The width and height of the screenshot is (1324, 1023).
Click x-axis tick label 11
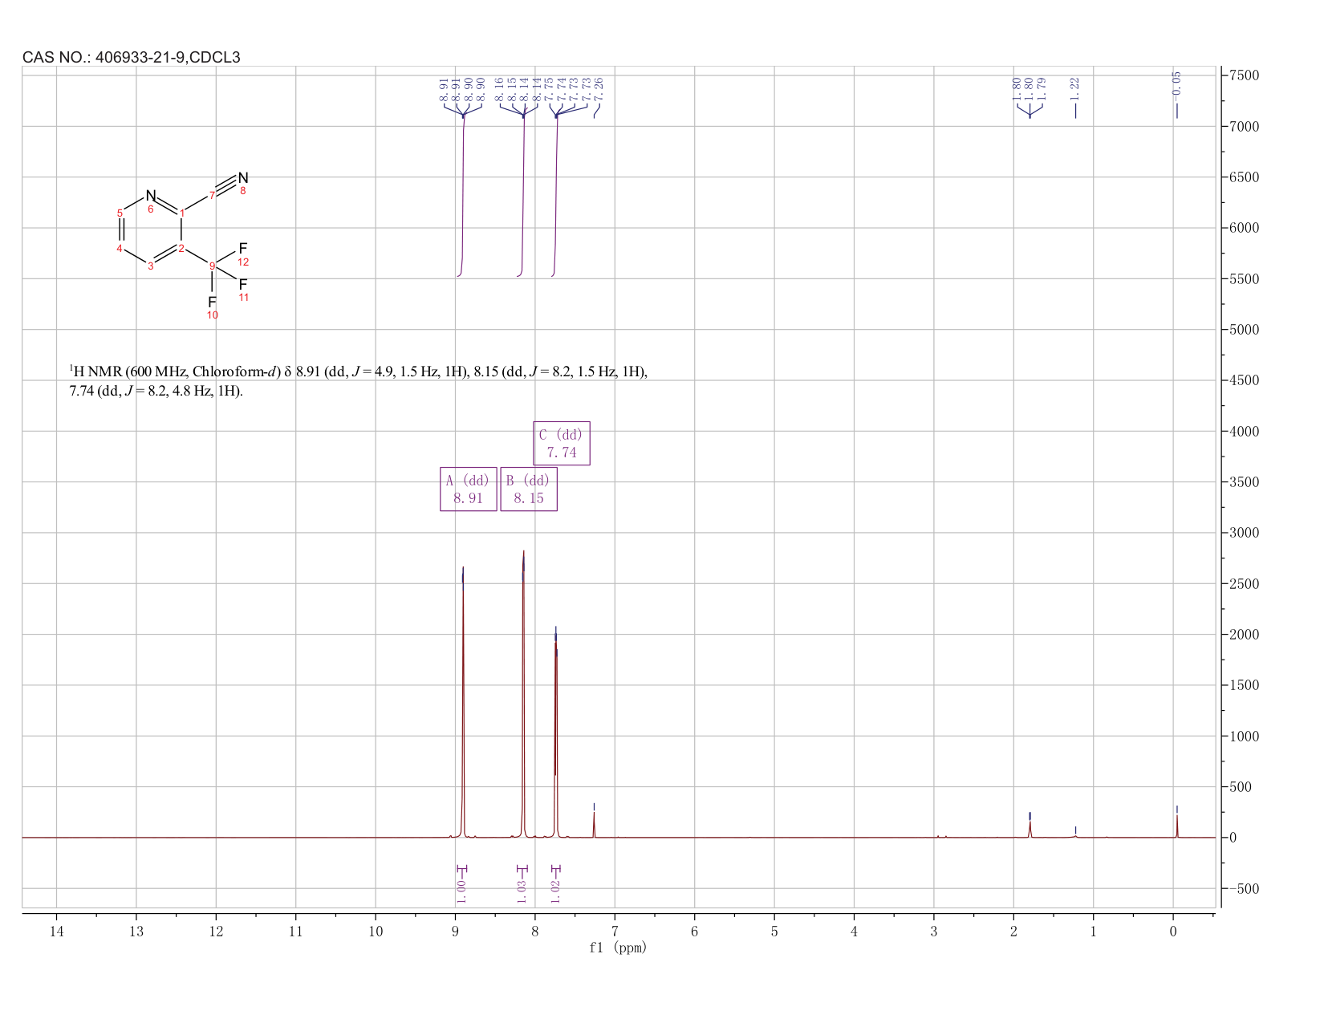point(295,931)
